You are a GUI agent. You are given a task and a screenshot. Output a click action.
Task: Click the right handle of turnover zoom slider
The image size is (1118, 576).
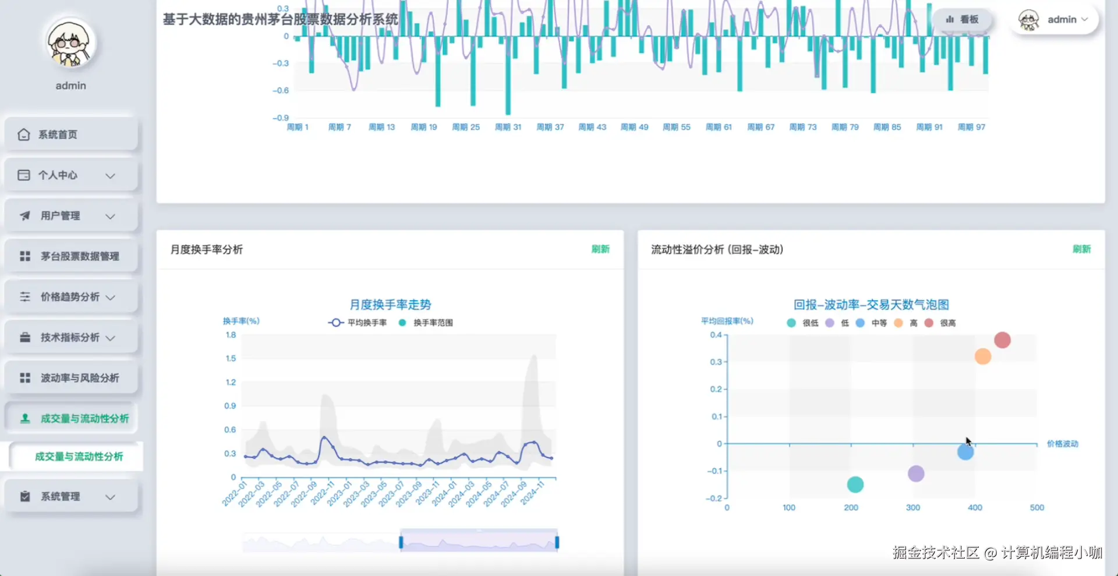tap(557, 542)
